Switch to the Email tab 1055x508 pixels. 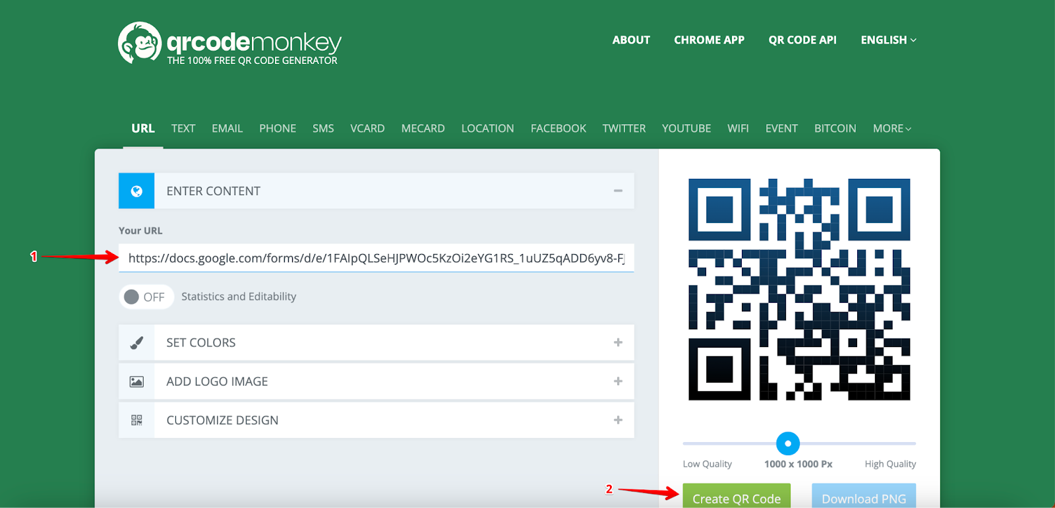tap(227, 129)
